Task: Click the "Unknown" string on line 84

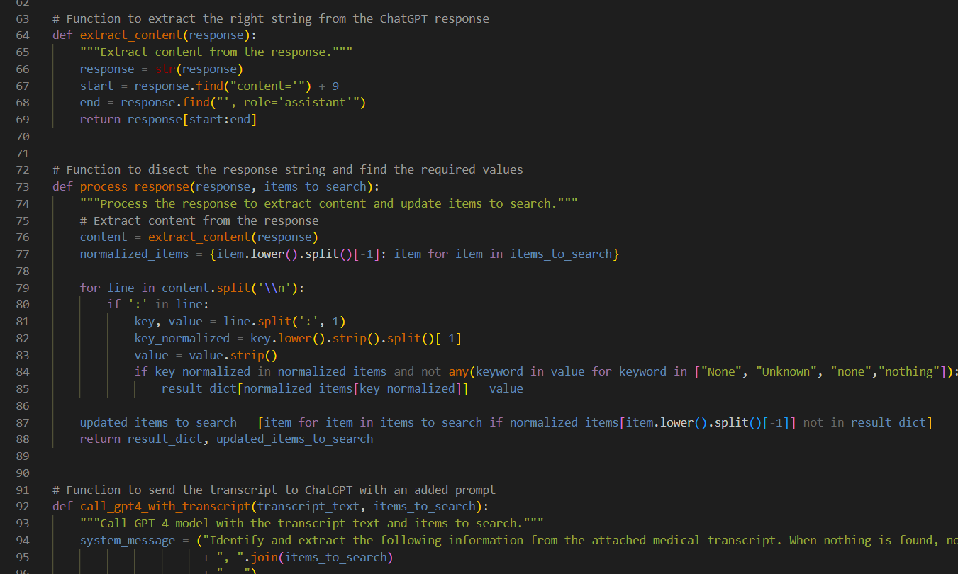Action: click(x=786, y=372)
